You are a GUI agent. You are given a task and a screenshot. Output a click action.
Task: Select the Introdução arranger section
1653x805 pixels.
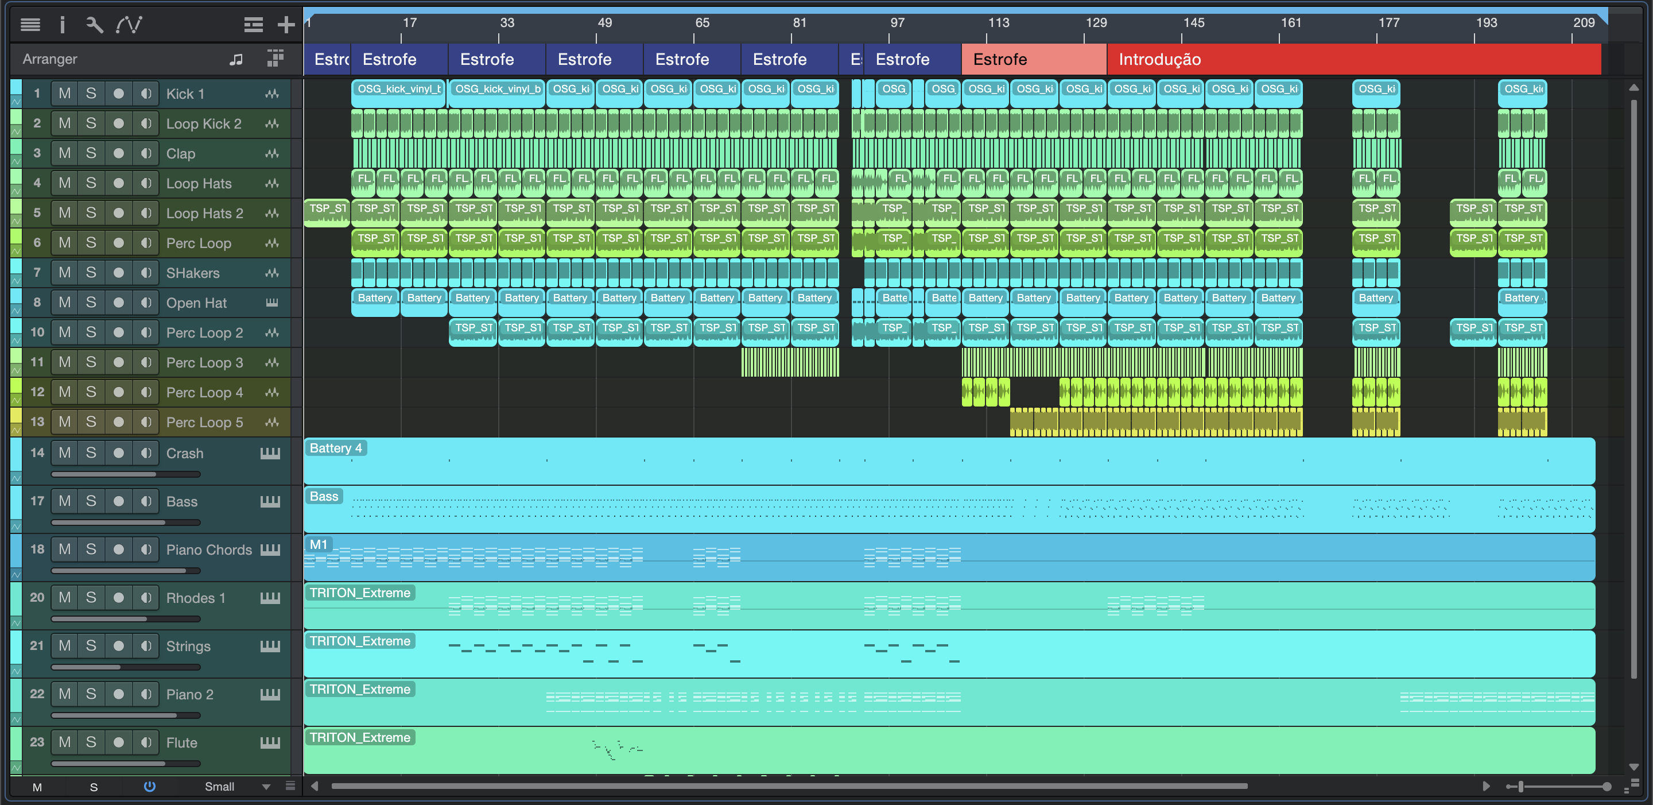[x=1354, y=59]
